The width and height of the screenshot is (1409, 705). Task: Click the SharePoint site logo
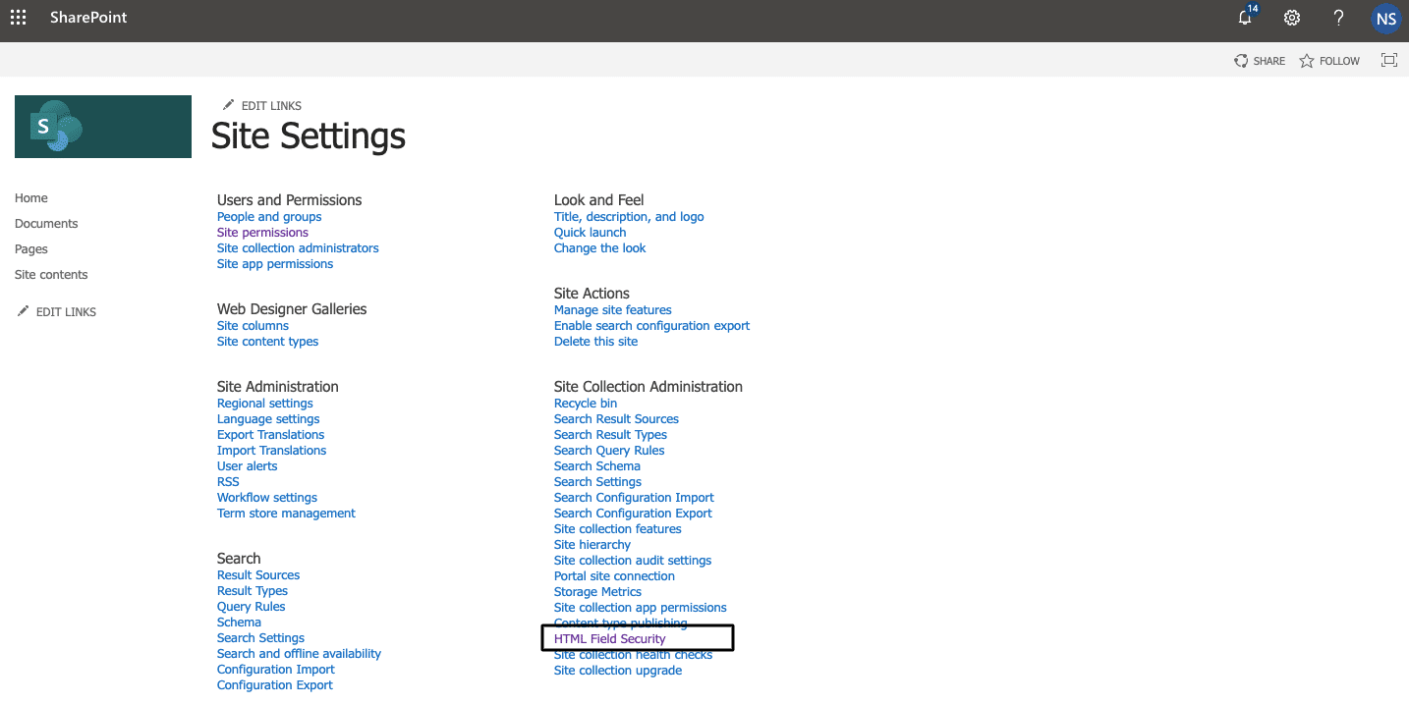(103, 127)
